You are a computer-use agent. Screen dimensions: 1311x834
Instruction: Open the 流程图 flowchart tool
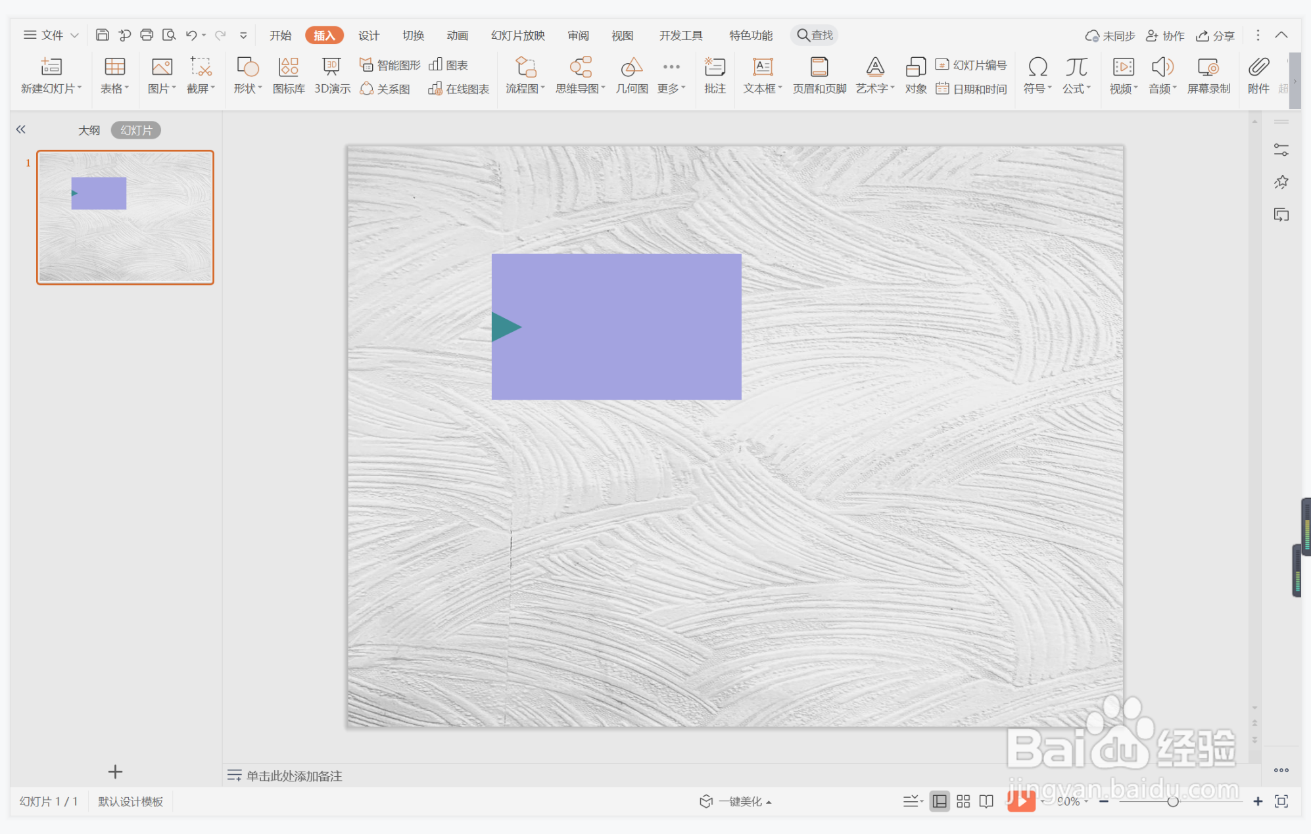(x=525, y=76)
